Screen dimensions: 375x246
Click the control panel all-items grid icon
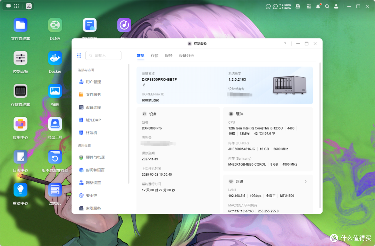coord(79,55)
